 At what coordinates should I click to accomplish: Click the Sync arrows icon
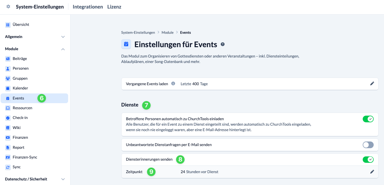pos(8,167)
